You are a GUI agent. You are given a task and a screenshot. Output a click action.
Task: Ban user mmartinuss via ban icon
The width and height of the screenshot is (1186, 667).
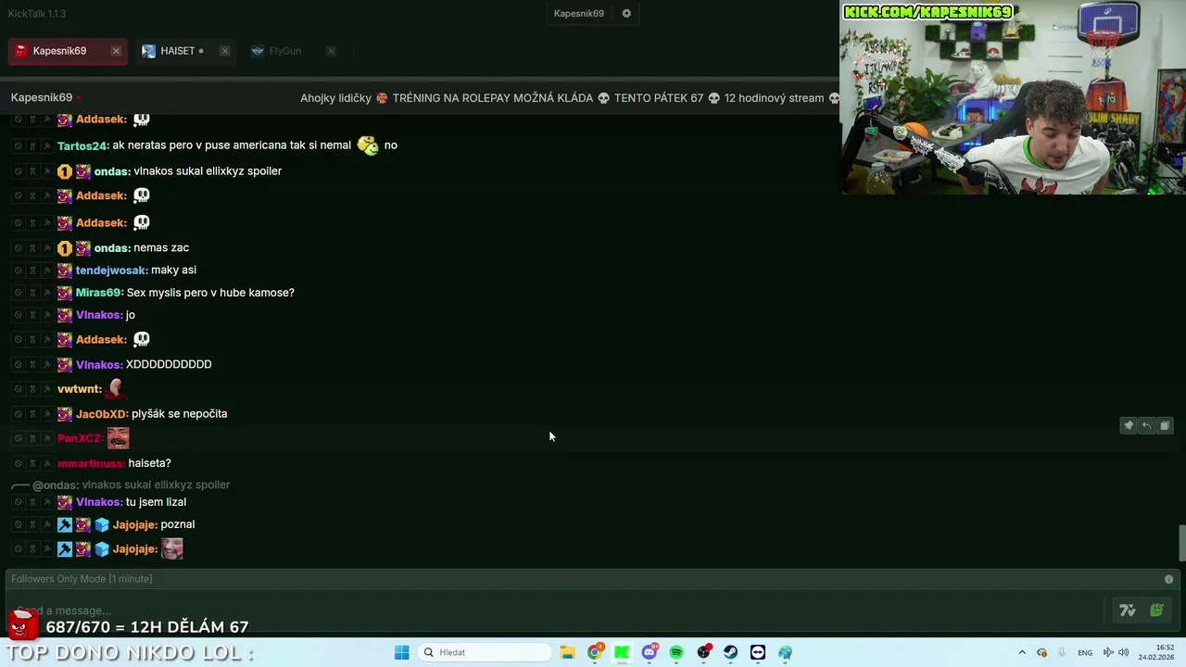pyautogui.click(x=18, y=463)
